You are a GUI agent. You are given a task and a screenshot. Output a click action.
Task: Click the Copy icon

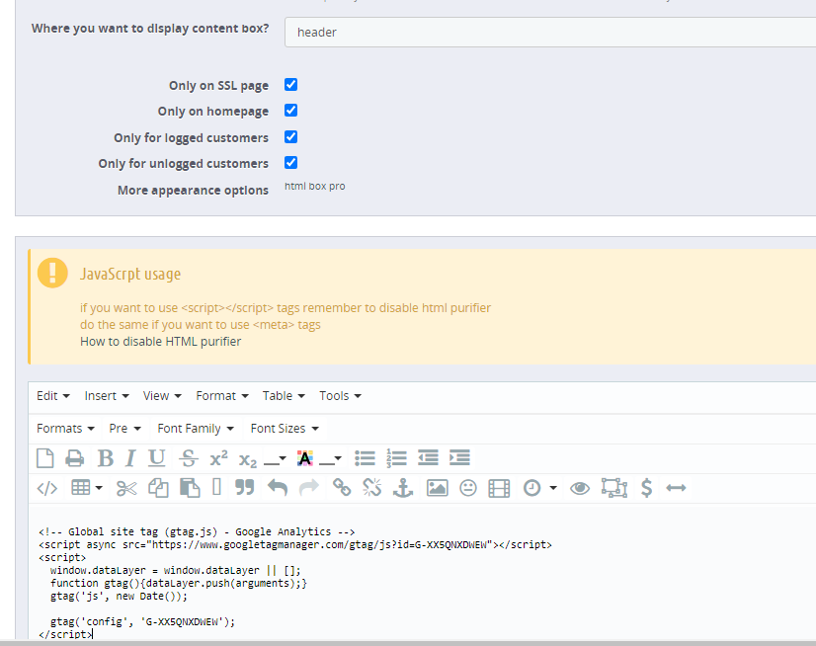point(158,488)
